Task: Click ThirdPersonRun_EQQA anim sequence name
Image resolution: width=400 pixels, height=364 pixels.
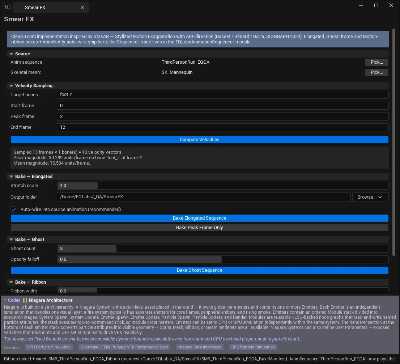Action: click(x=186, y=62)
